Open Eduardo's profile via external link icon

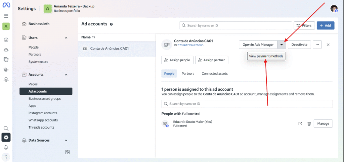[300, 124]
